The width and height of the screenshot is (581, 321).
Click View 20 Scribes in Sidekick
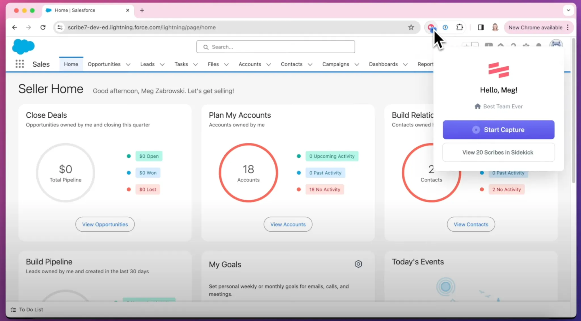[498, 152]
